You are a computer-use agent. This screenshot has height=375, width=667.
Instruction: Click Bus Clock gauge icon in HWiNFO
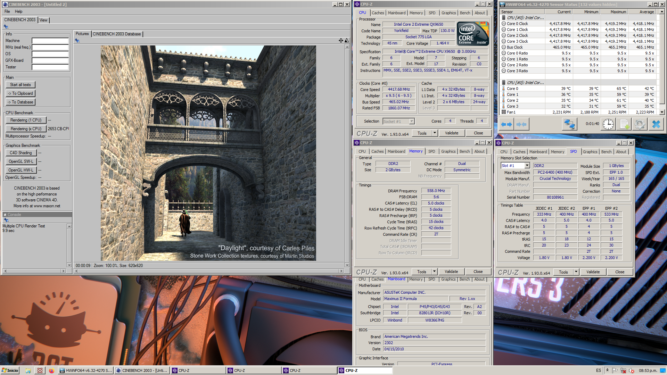tap(504, 47)
